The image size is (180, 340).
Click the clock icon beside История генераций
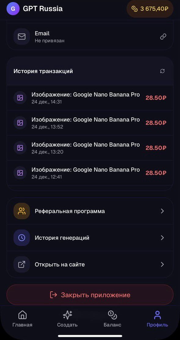(21, 238)
